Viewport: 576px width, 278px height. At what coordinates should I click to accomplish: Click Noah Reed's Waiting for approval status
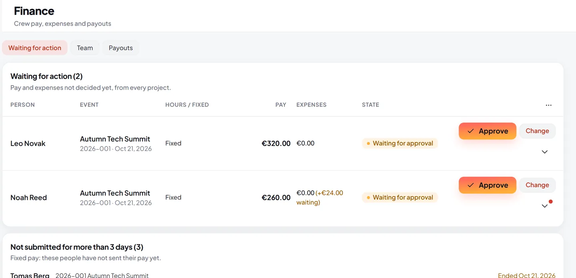point(400,198)
